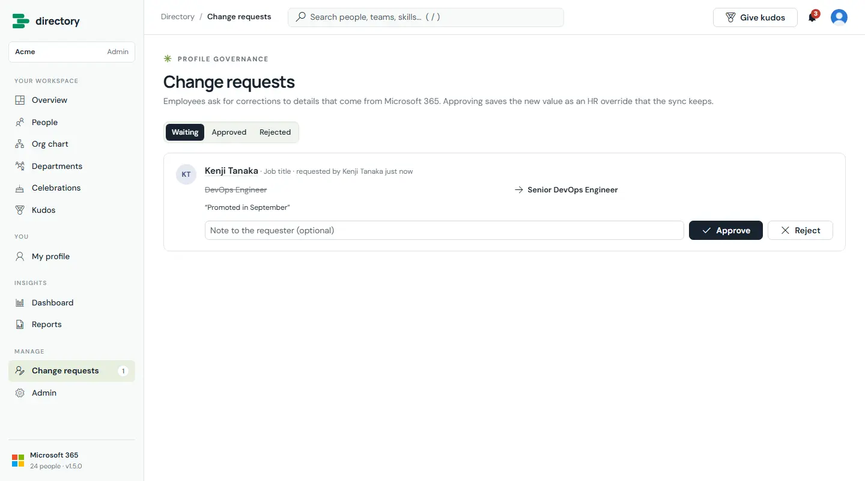Image resolution: width=865 pixels, height=481 pixels.
Task: Click the "Change requests" page heading
Action: click(229, 82)
